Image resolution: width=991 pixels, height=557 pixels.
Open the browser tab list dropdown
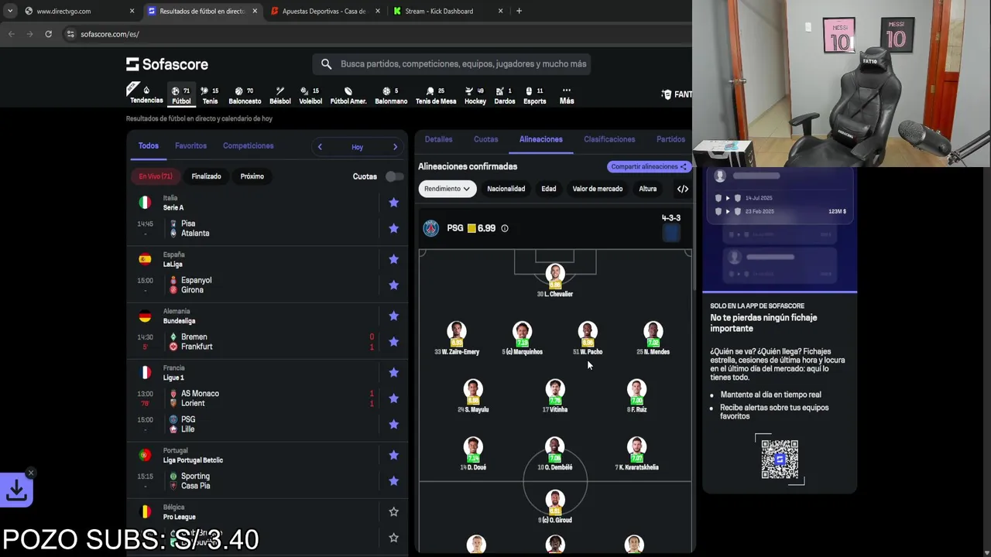click(10, 11)
